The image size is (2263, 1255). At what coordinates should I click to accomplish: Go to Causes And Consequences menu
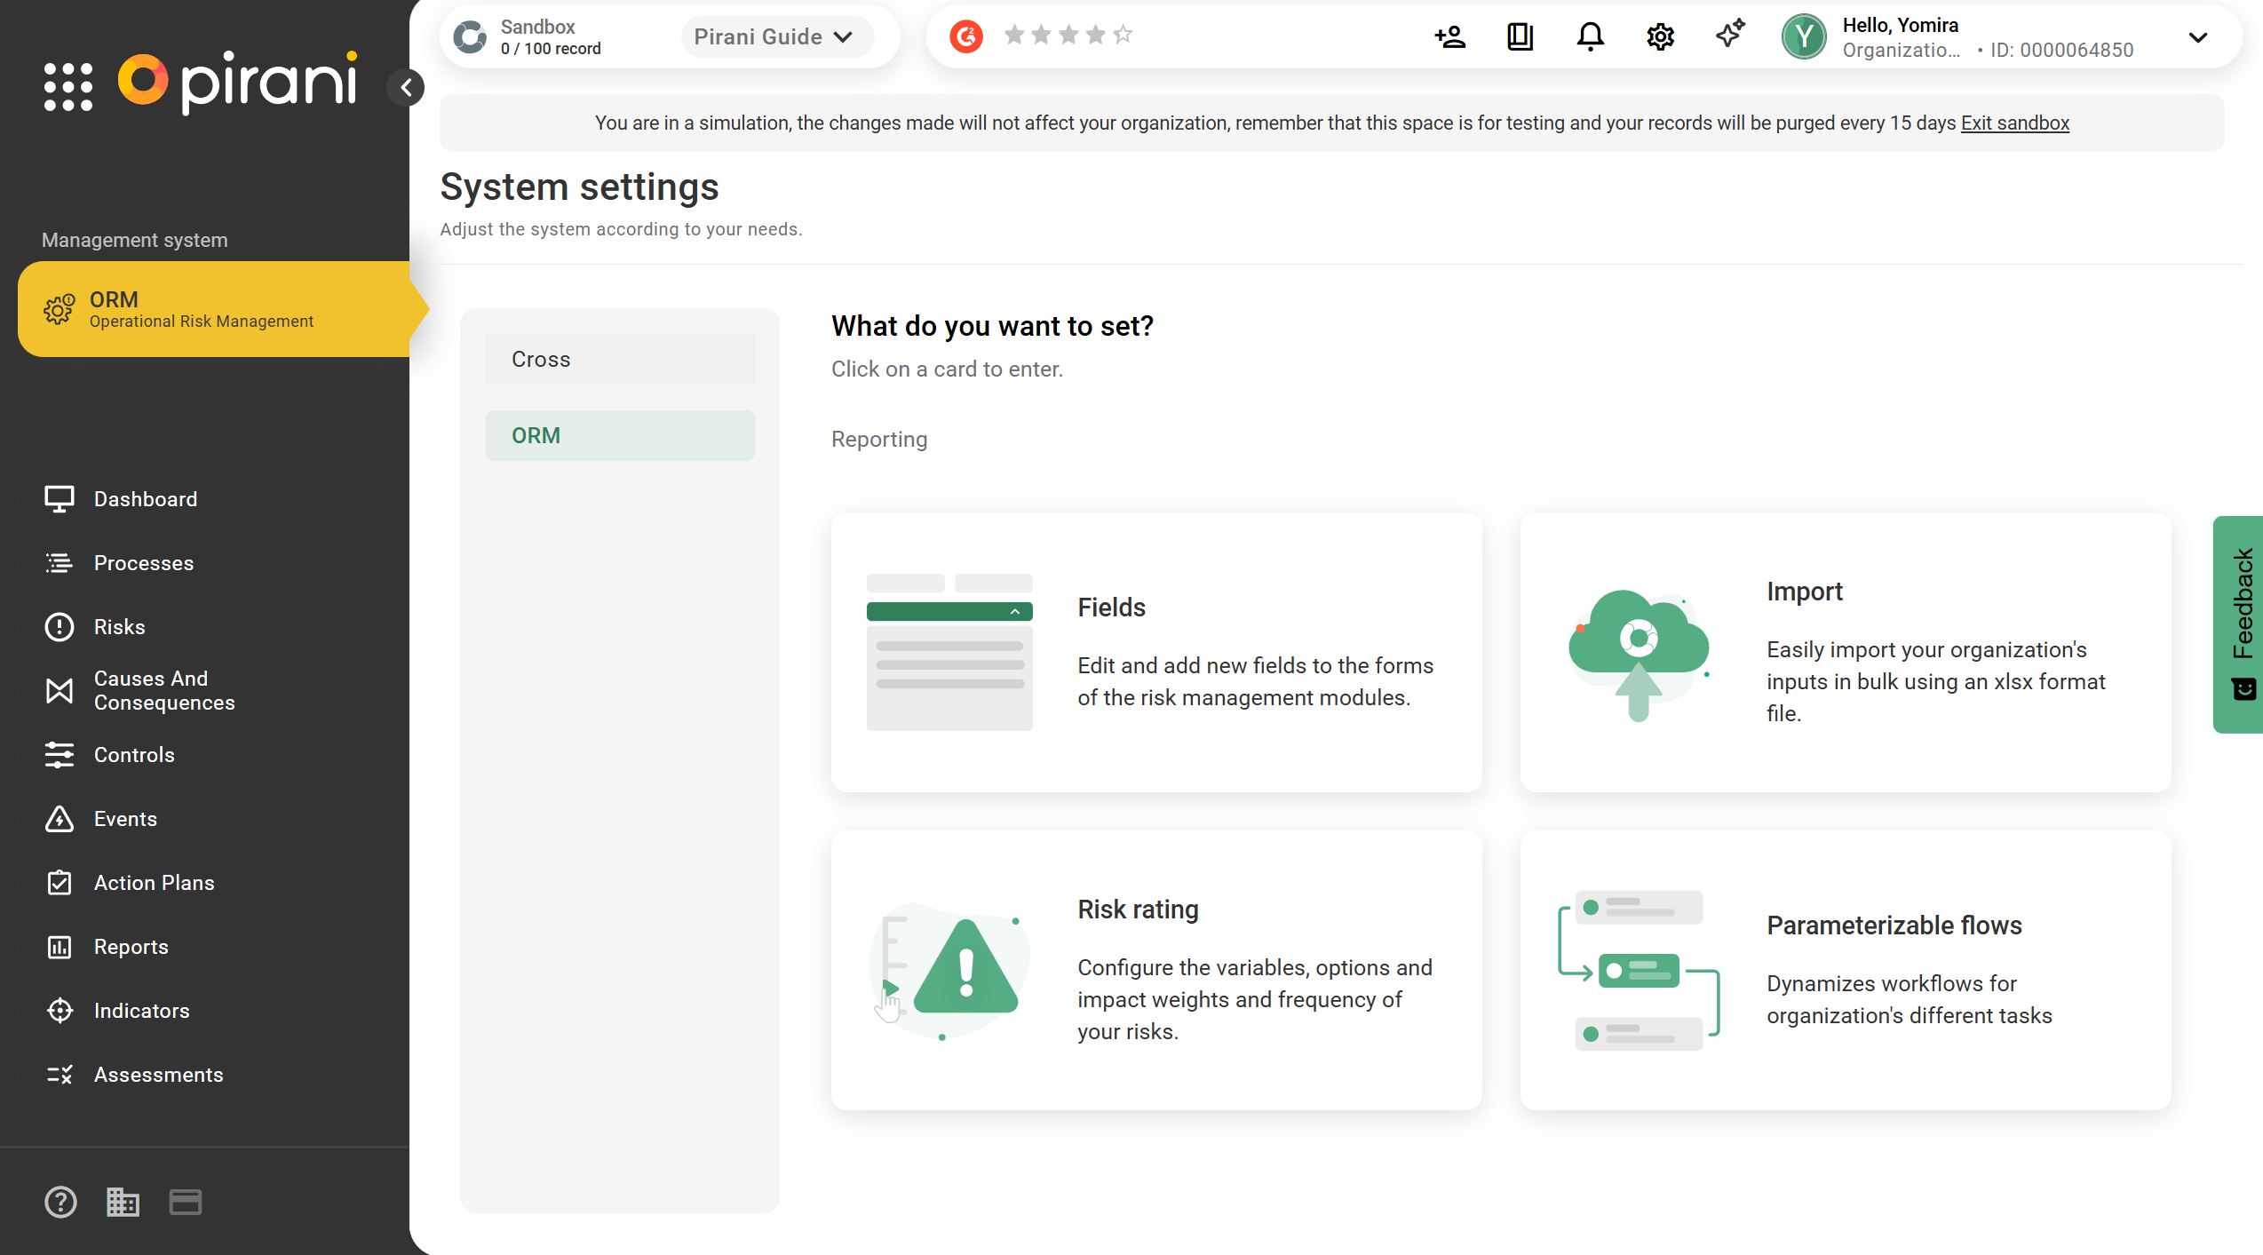(x=164, y=690)
